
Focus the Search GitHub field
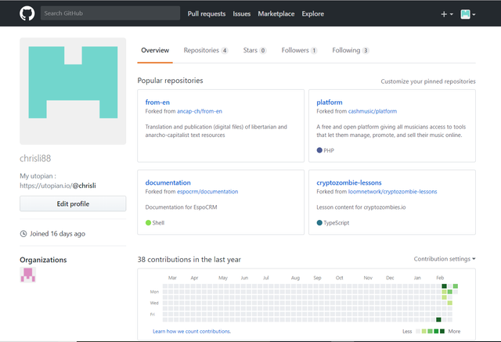click(110, 13)
